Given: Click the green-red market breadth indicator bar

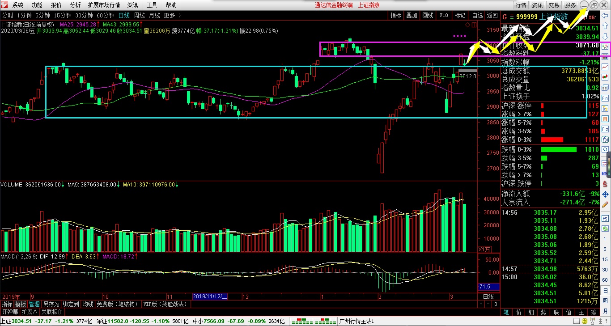Looking at the screenshot, I should point(314,322).
